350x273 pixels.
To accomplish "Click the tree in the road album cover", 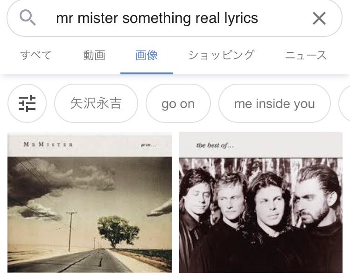I will 118,231.
